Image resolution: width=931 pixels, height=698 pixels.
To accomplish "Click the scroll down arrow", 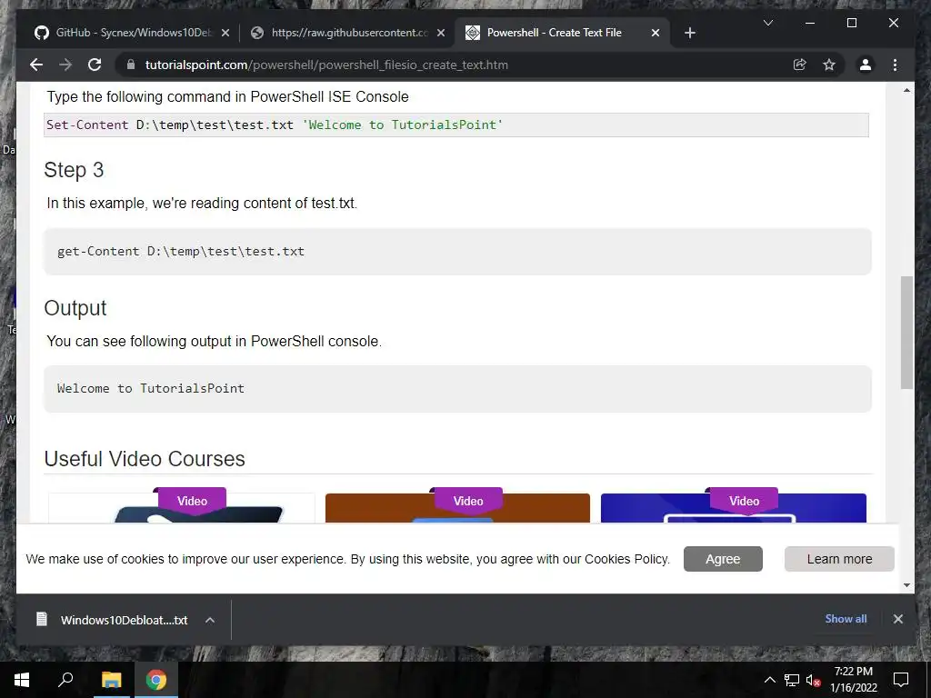I will click(906, 585).
